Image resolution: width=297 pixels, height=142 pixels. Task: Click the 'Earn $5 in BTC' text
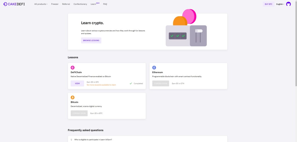pos(96,113)
